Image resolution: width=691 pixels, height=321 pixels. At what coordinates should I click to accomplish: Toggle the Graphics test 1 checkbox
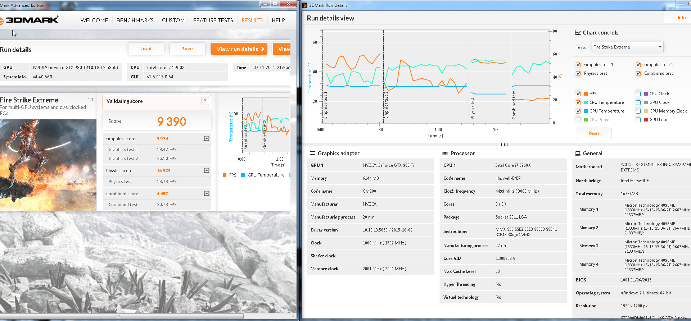[578, 65]
